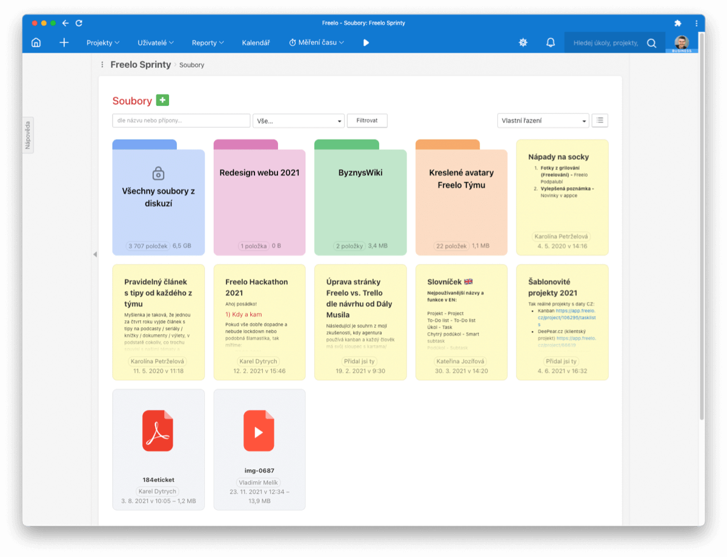The height and width of the screenshot is (557, 727).
Task: Open the Redesign webu 2021 folder
Action: click(x=259, y=197)
